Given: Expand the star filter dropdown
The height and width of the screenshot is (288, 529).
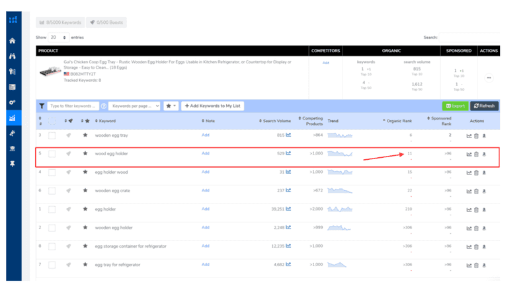Looking at the screenshot, I should (171, 106).
